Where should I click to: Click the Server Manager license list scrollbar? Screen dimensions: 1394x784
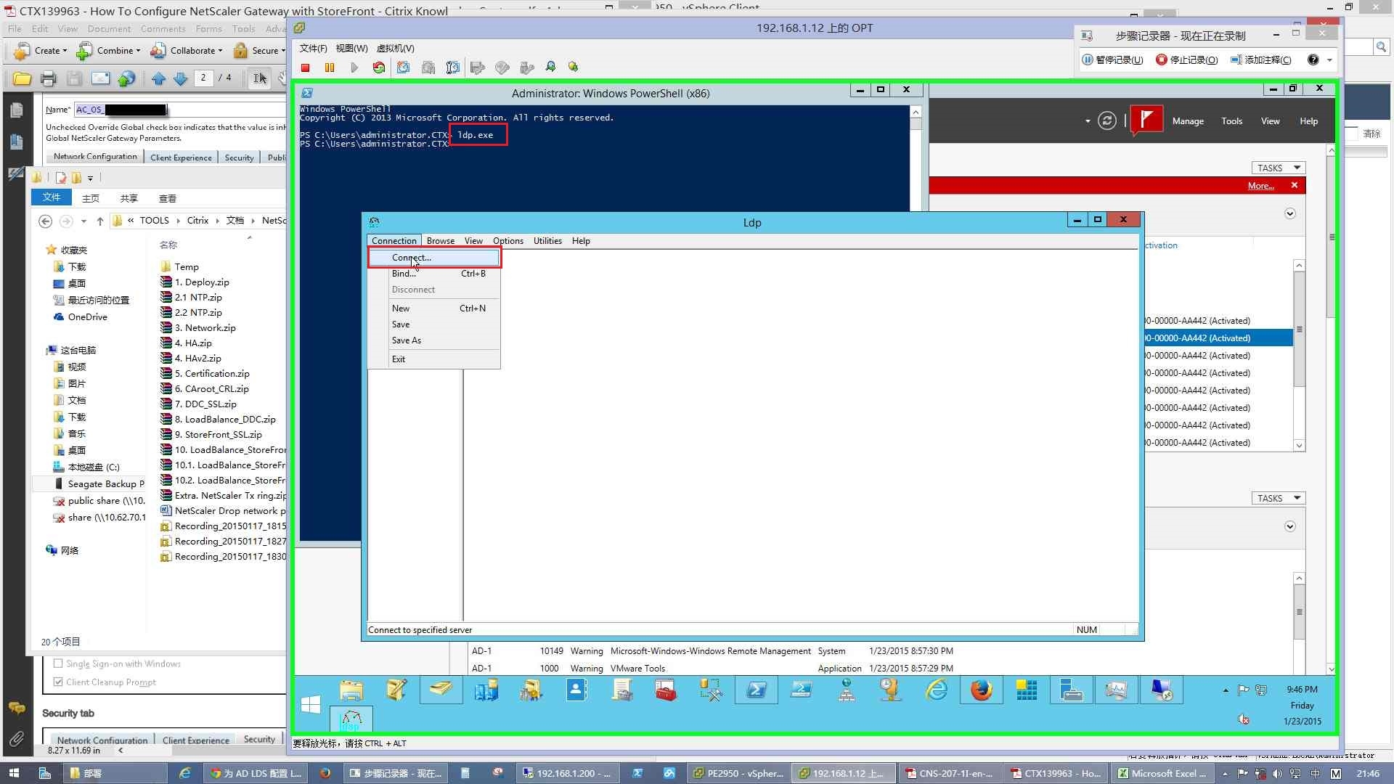click(1300, 356)
